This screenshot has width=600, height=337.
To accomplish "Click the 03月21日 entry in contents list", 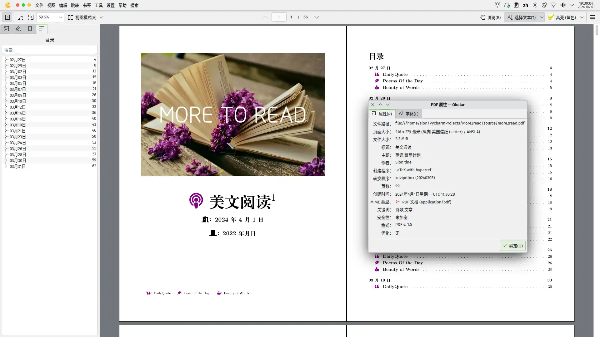I will click(17, 131).
